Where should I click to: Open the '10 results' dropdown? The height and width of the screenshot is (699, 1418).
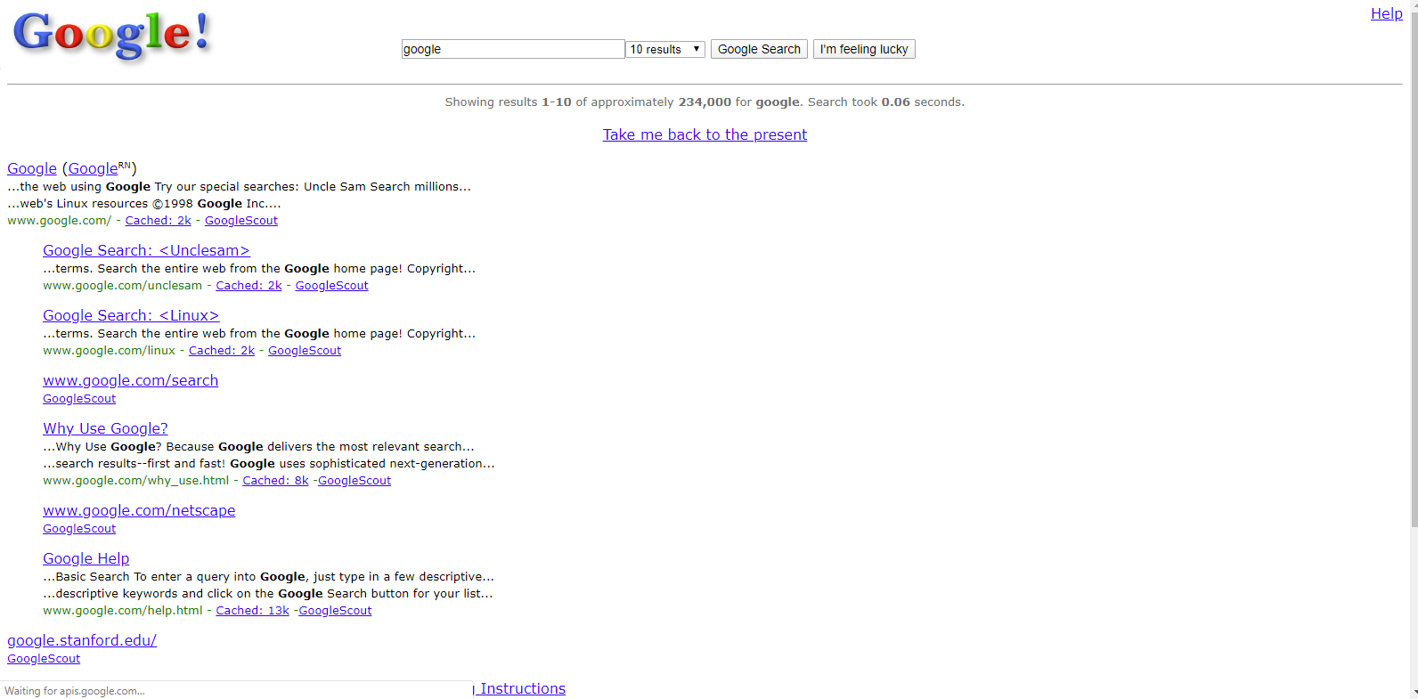pyautogui.click(x=665, y=49)
